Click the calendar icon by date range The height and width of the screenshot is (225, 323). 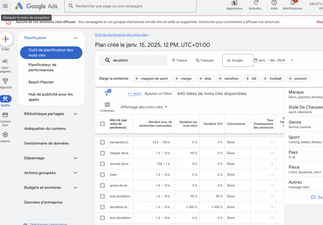pos(255,60)
